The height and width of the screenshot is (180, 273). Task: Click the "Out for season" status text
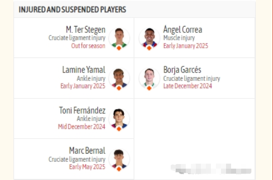coord(88,46)
